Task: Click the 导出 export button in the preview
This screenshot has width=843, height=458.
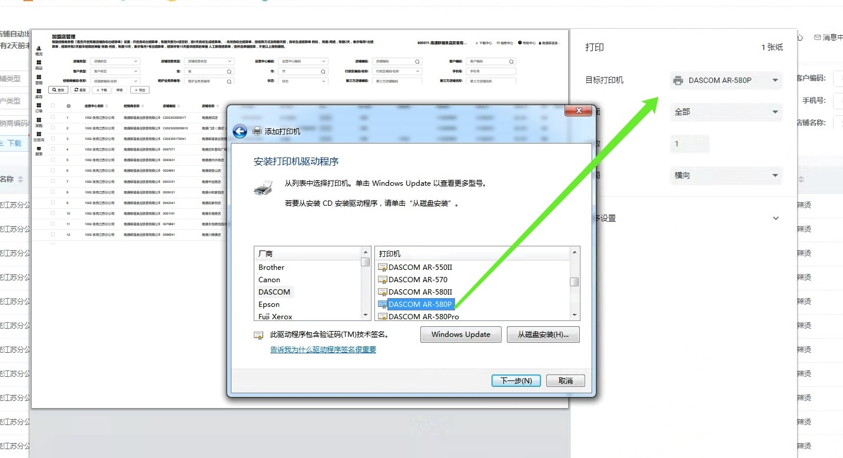Action: (x=140, y=90)
